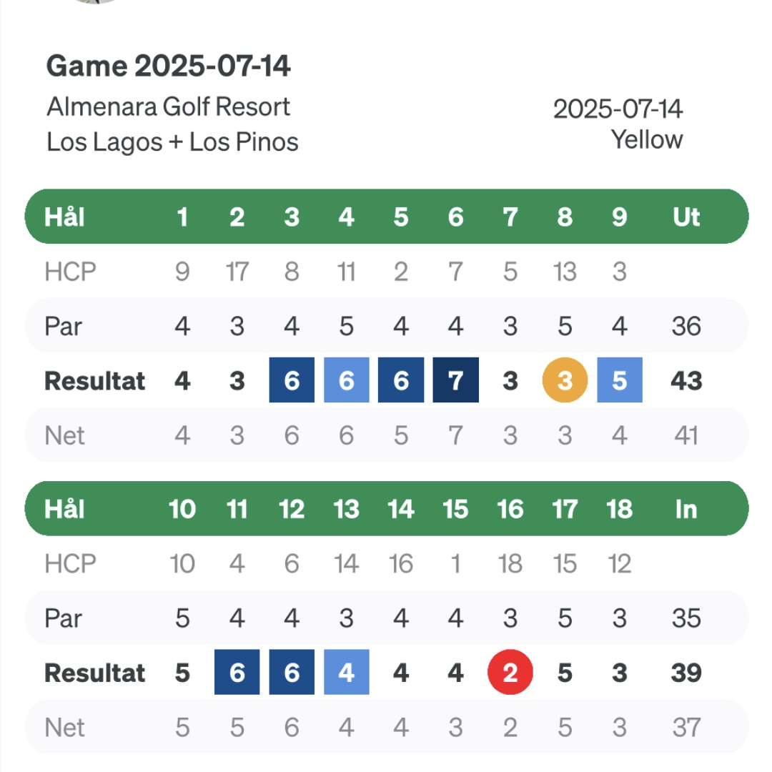Select the front nine net total 41
The width and height of the screenshot is (772, 772).
(686, 435)
